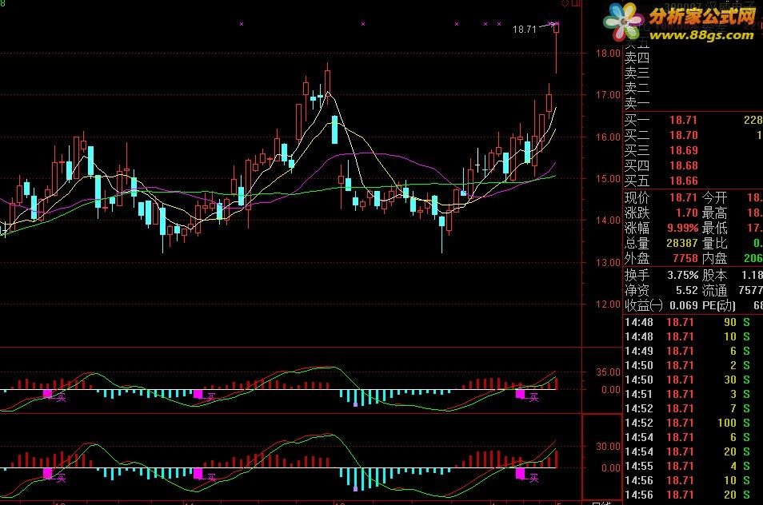Click the 今开 label
Viewport: 763px width, 505px height.
[714, 197]
